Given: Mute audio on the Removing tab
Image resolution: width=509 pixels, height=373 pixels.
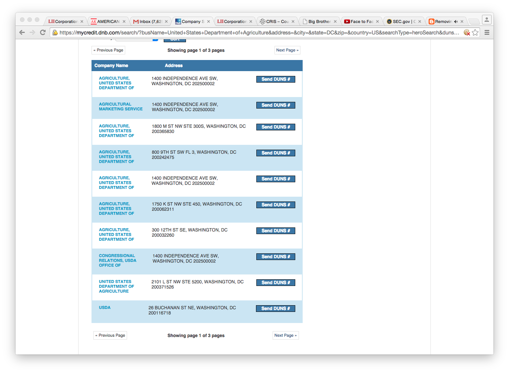Looking at the screenshot, I should click(x=456, y=21).
